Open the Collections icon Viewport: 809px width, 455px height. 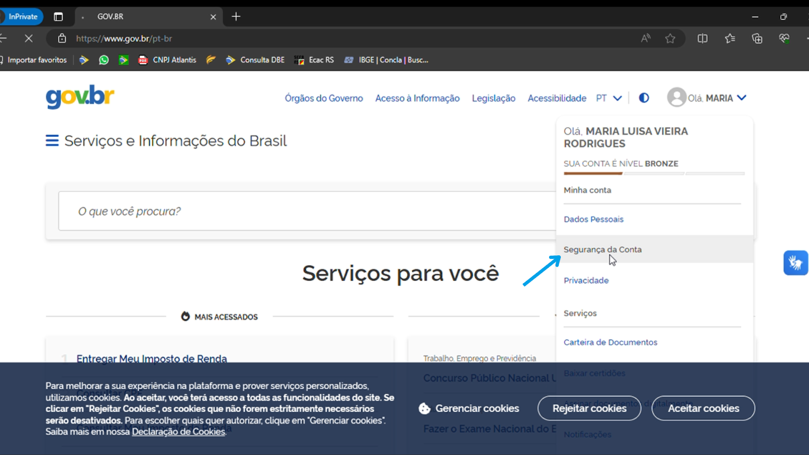757,38
